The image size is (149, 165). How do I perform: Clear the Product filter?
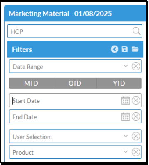coord(136,152)
